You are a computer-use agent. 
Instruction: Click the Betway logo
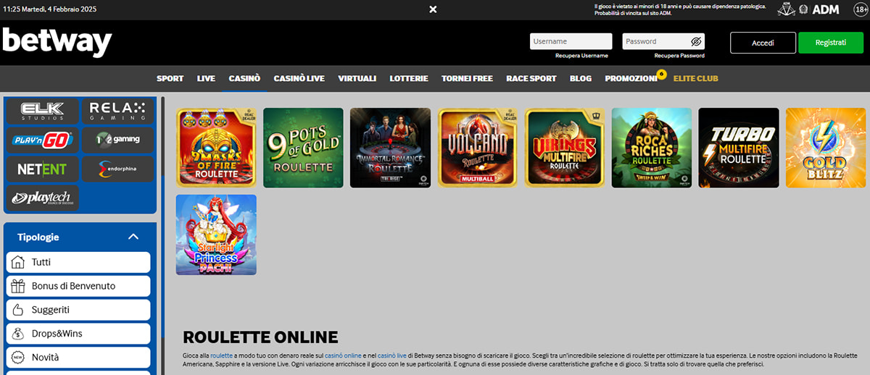coord(57,43)
